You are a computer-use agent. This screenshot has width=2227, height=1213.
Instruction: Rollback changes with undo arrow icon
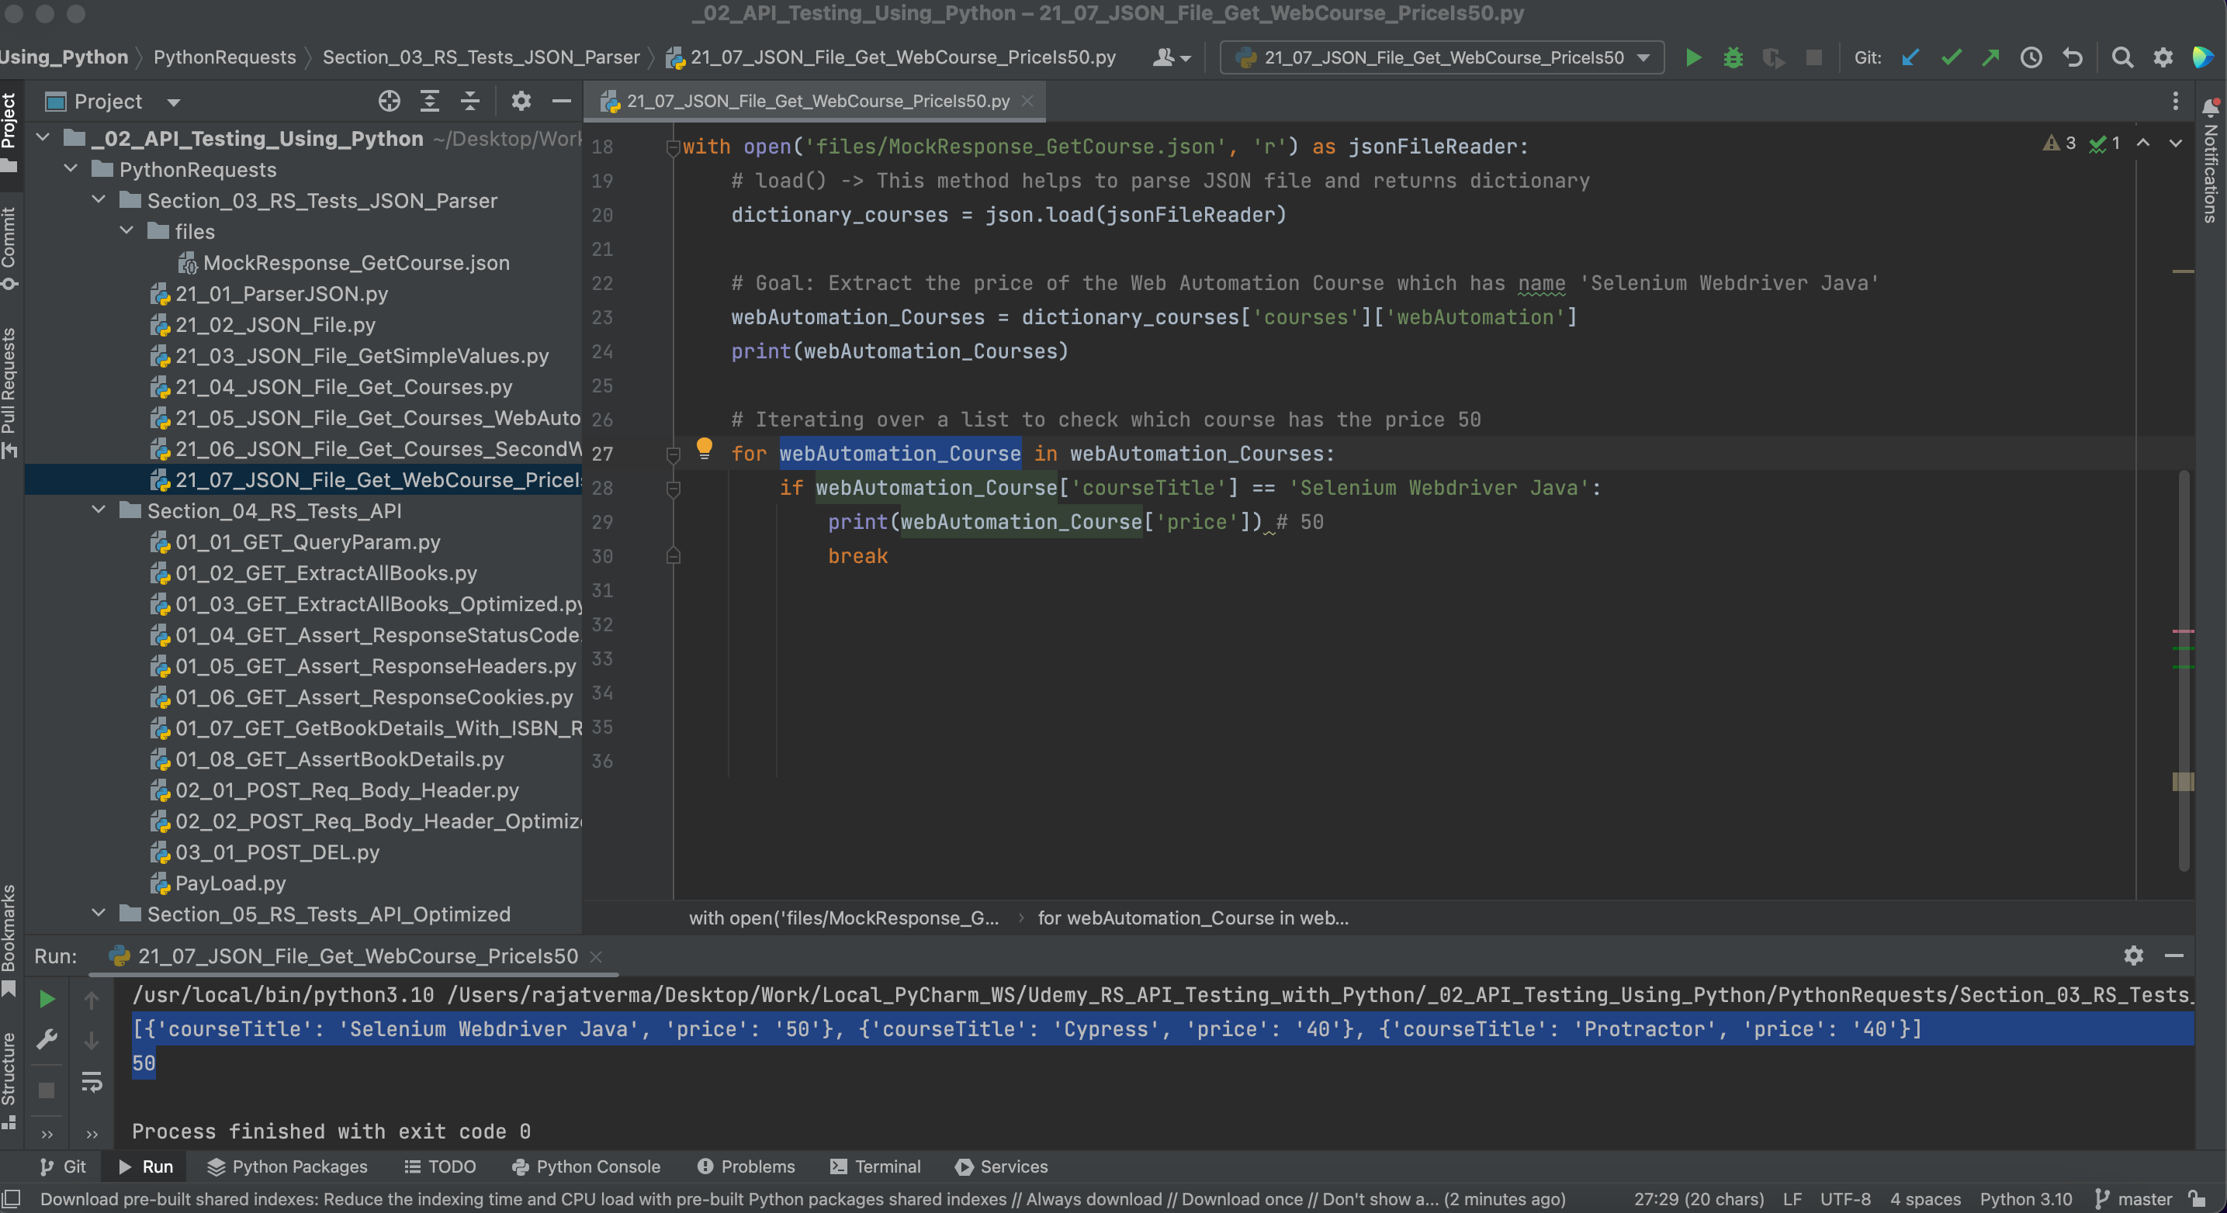(x=2073, y=58)
